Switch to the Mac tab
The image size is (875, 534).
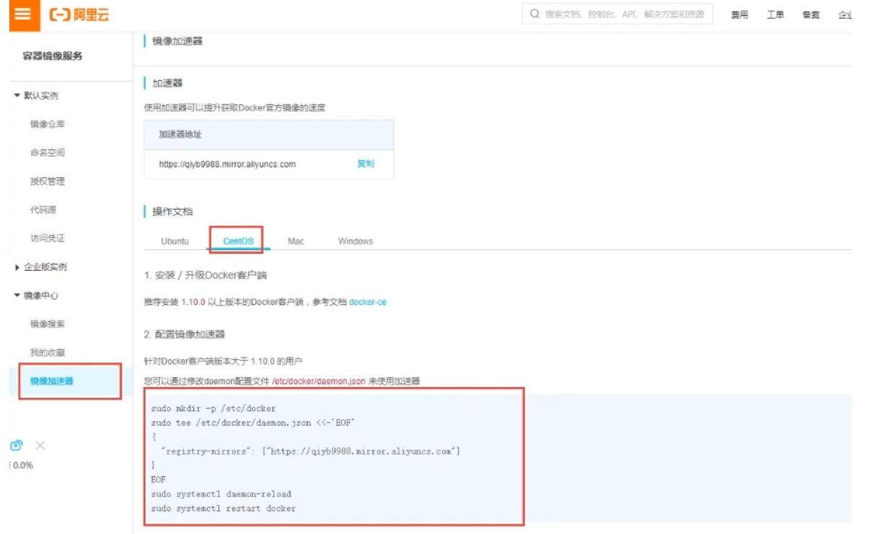point(296,241)
